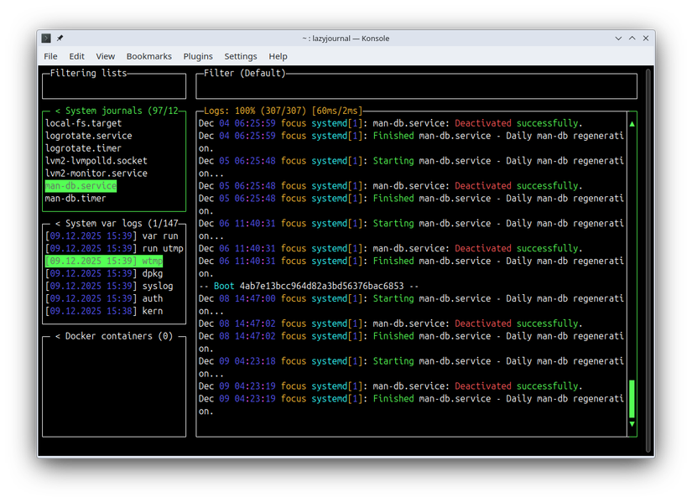Image resolution: width=692 pixels, height=502 pixels.
Task: Open the Plugins menu
Action: [198, 56]
